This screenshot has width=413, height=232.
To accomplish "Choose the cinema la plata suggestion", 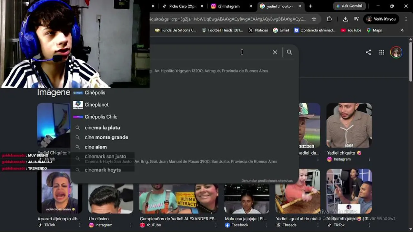I will click(184, 128).
